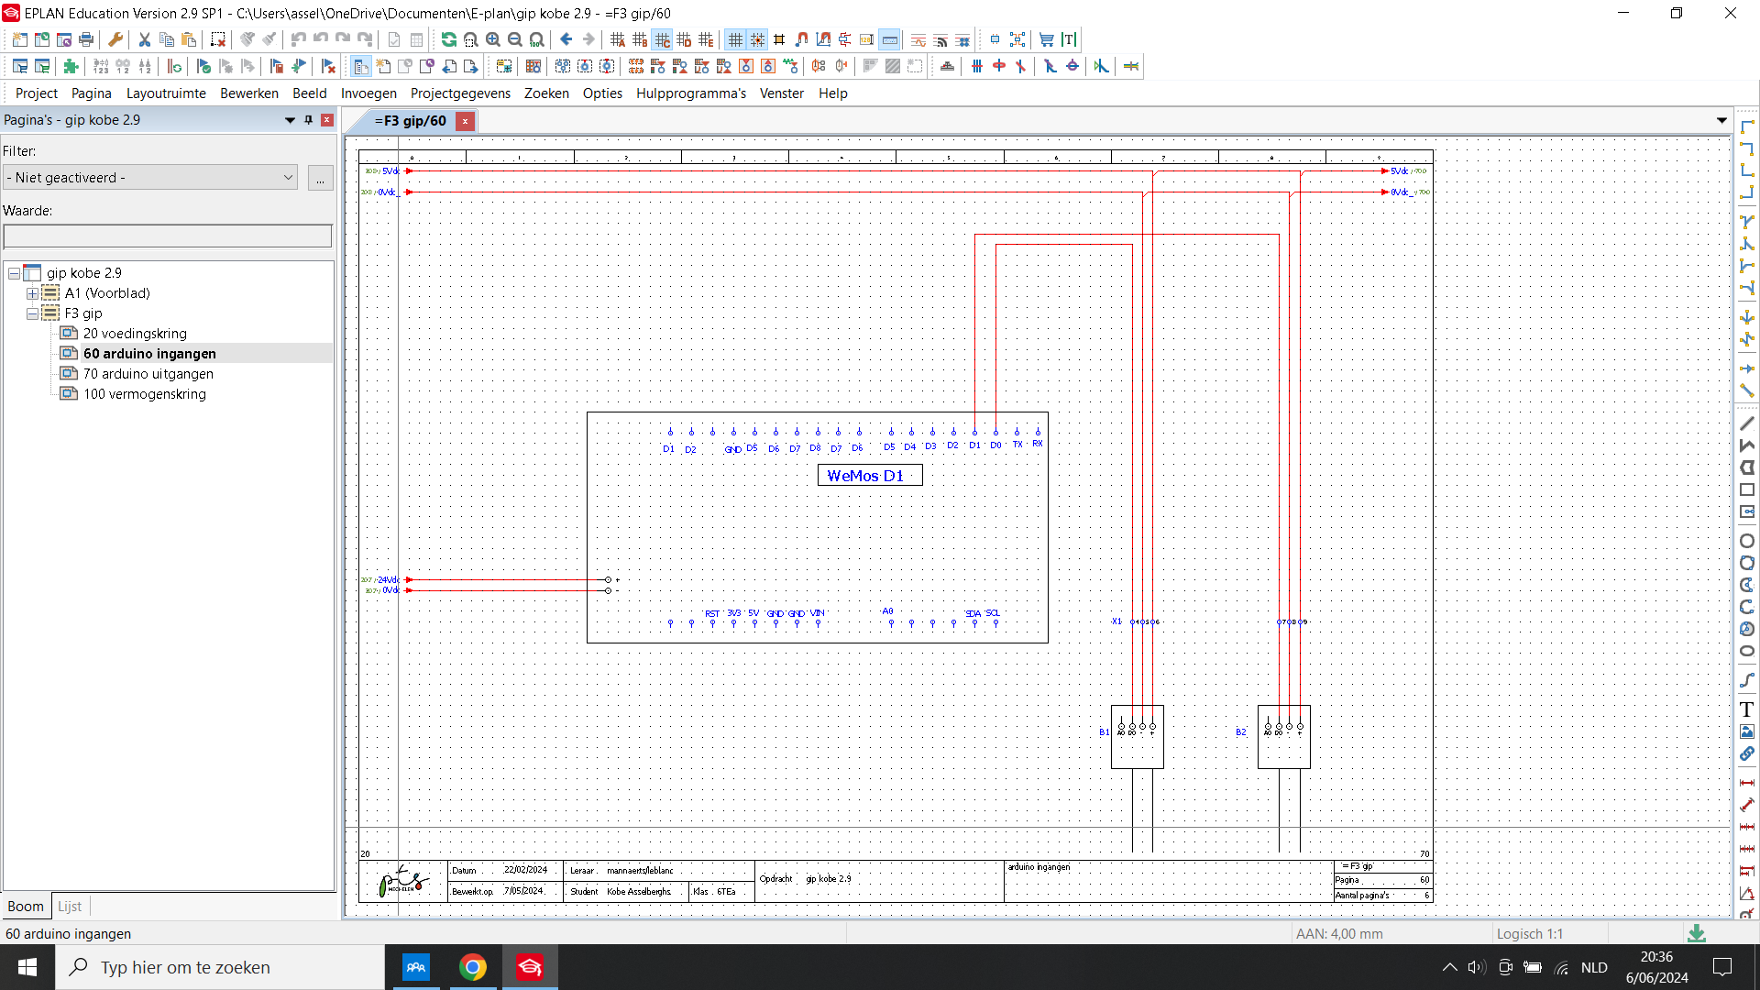Click the filter browse '...' button
The width and height of the screenshot is (1760, 990).
[320, 178]
